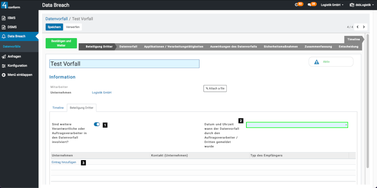The width and height of the screenshot is (377, 188).
Task: Open Anfragen with paper plane icon
Action: pos(14,56)
